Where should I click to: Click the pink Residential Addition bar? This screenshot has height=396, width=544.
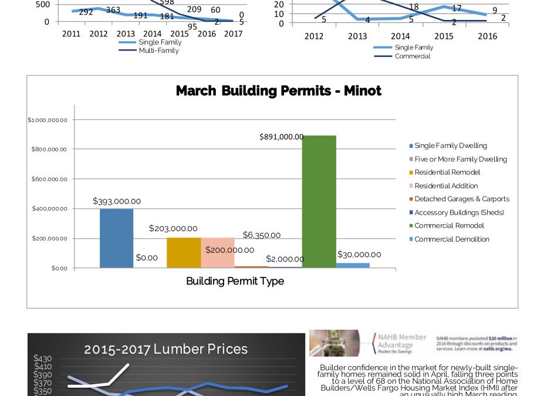(218, 252)
